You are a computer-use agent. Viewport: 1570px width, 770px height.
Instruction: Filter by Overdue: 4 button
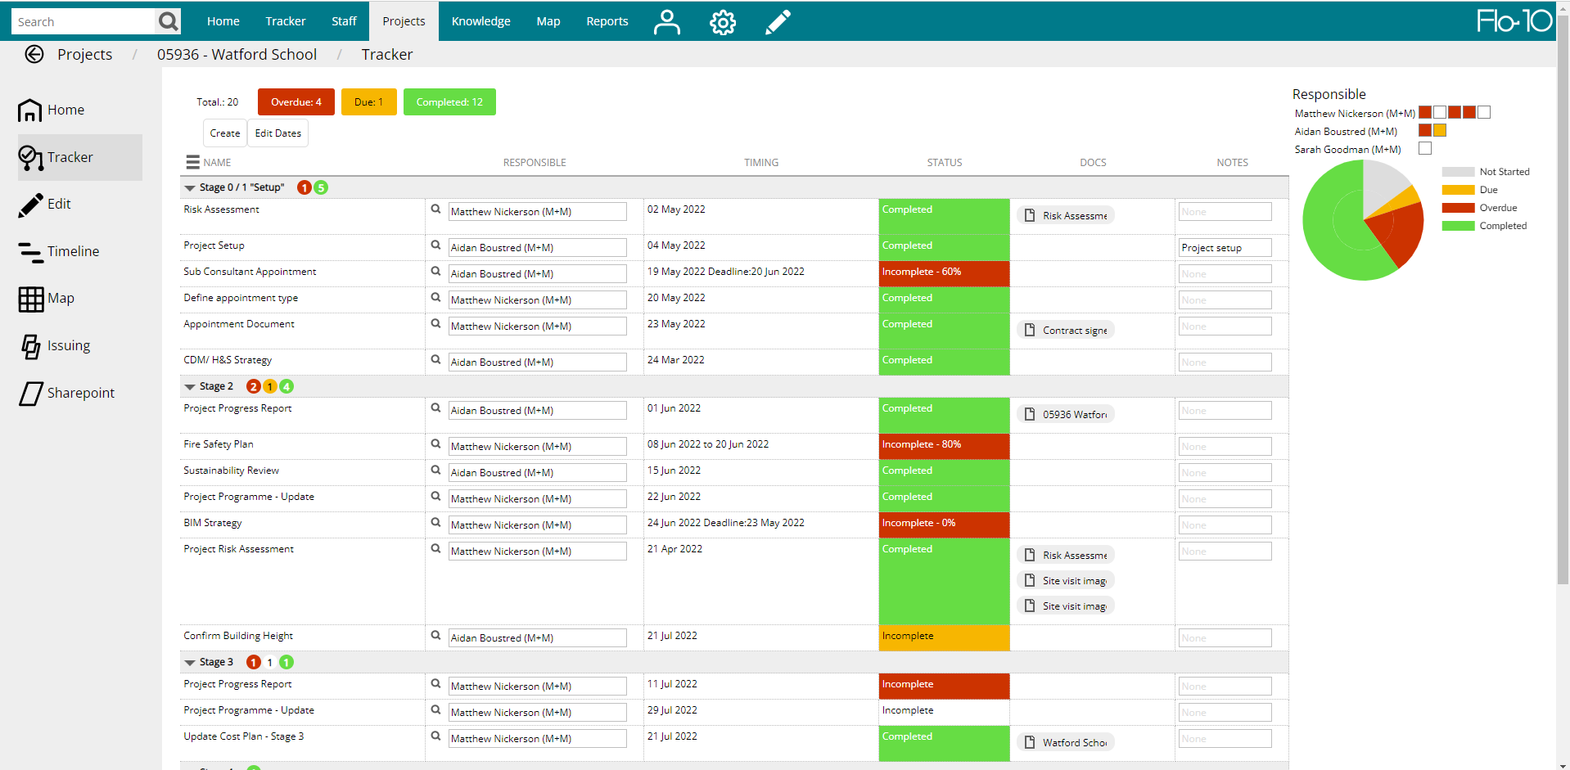coord(296,102)
